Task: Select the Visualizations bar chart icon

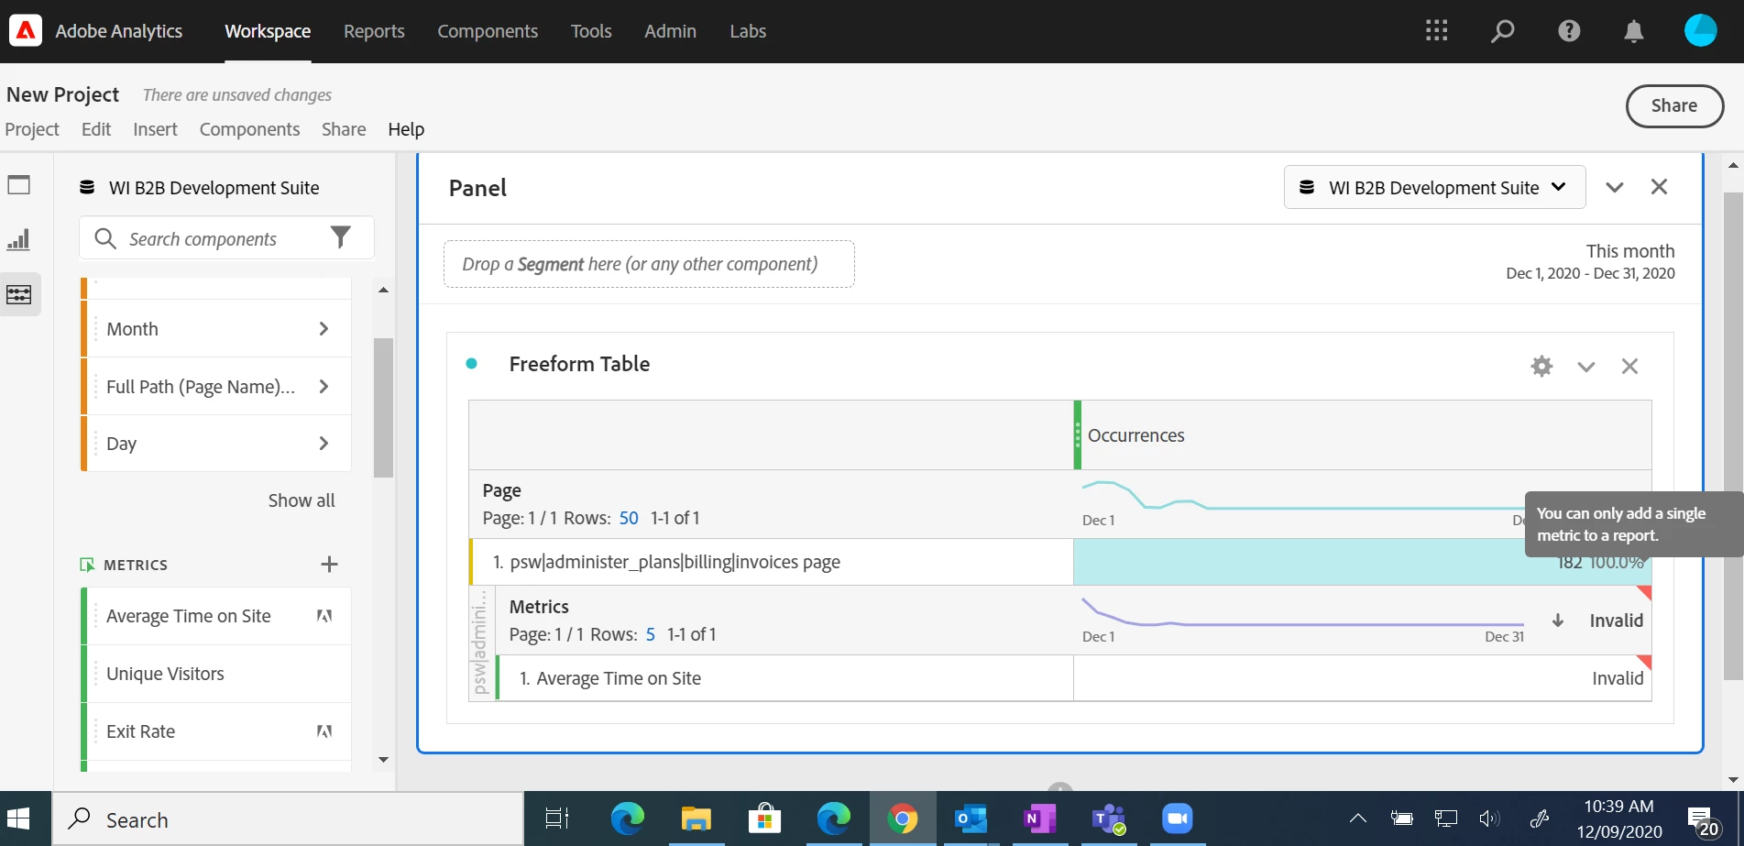Action: 19,239
